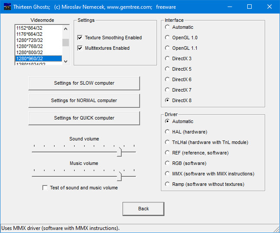Disable Texture Smoothing Enabled checkbox

click(80, 38)
